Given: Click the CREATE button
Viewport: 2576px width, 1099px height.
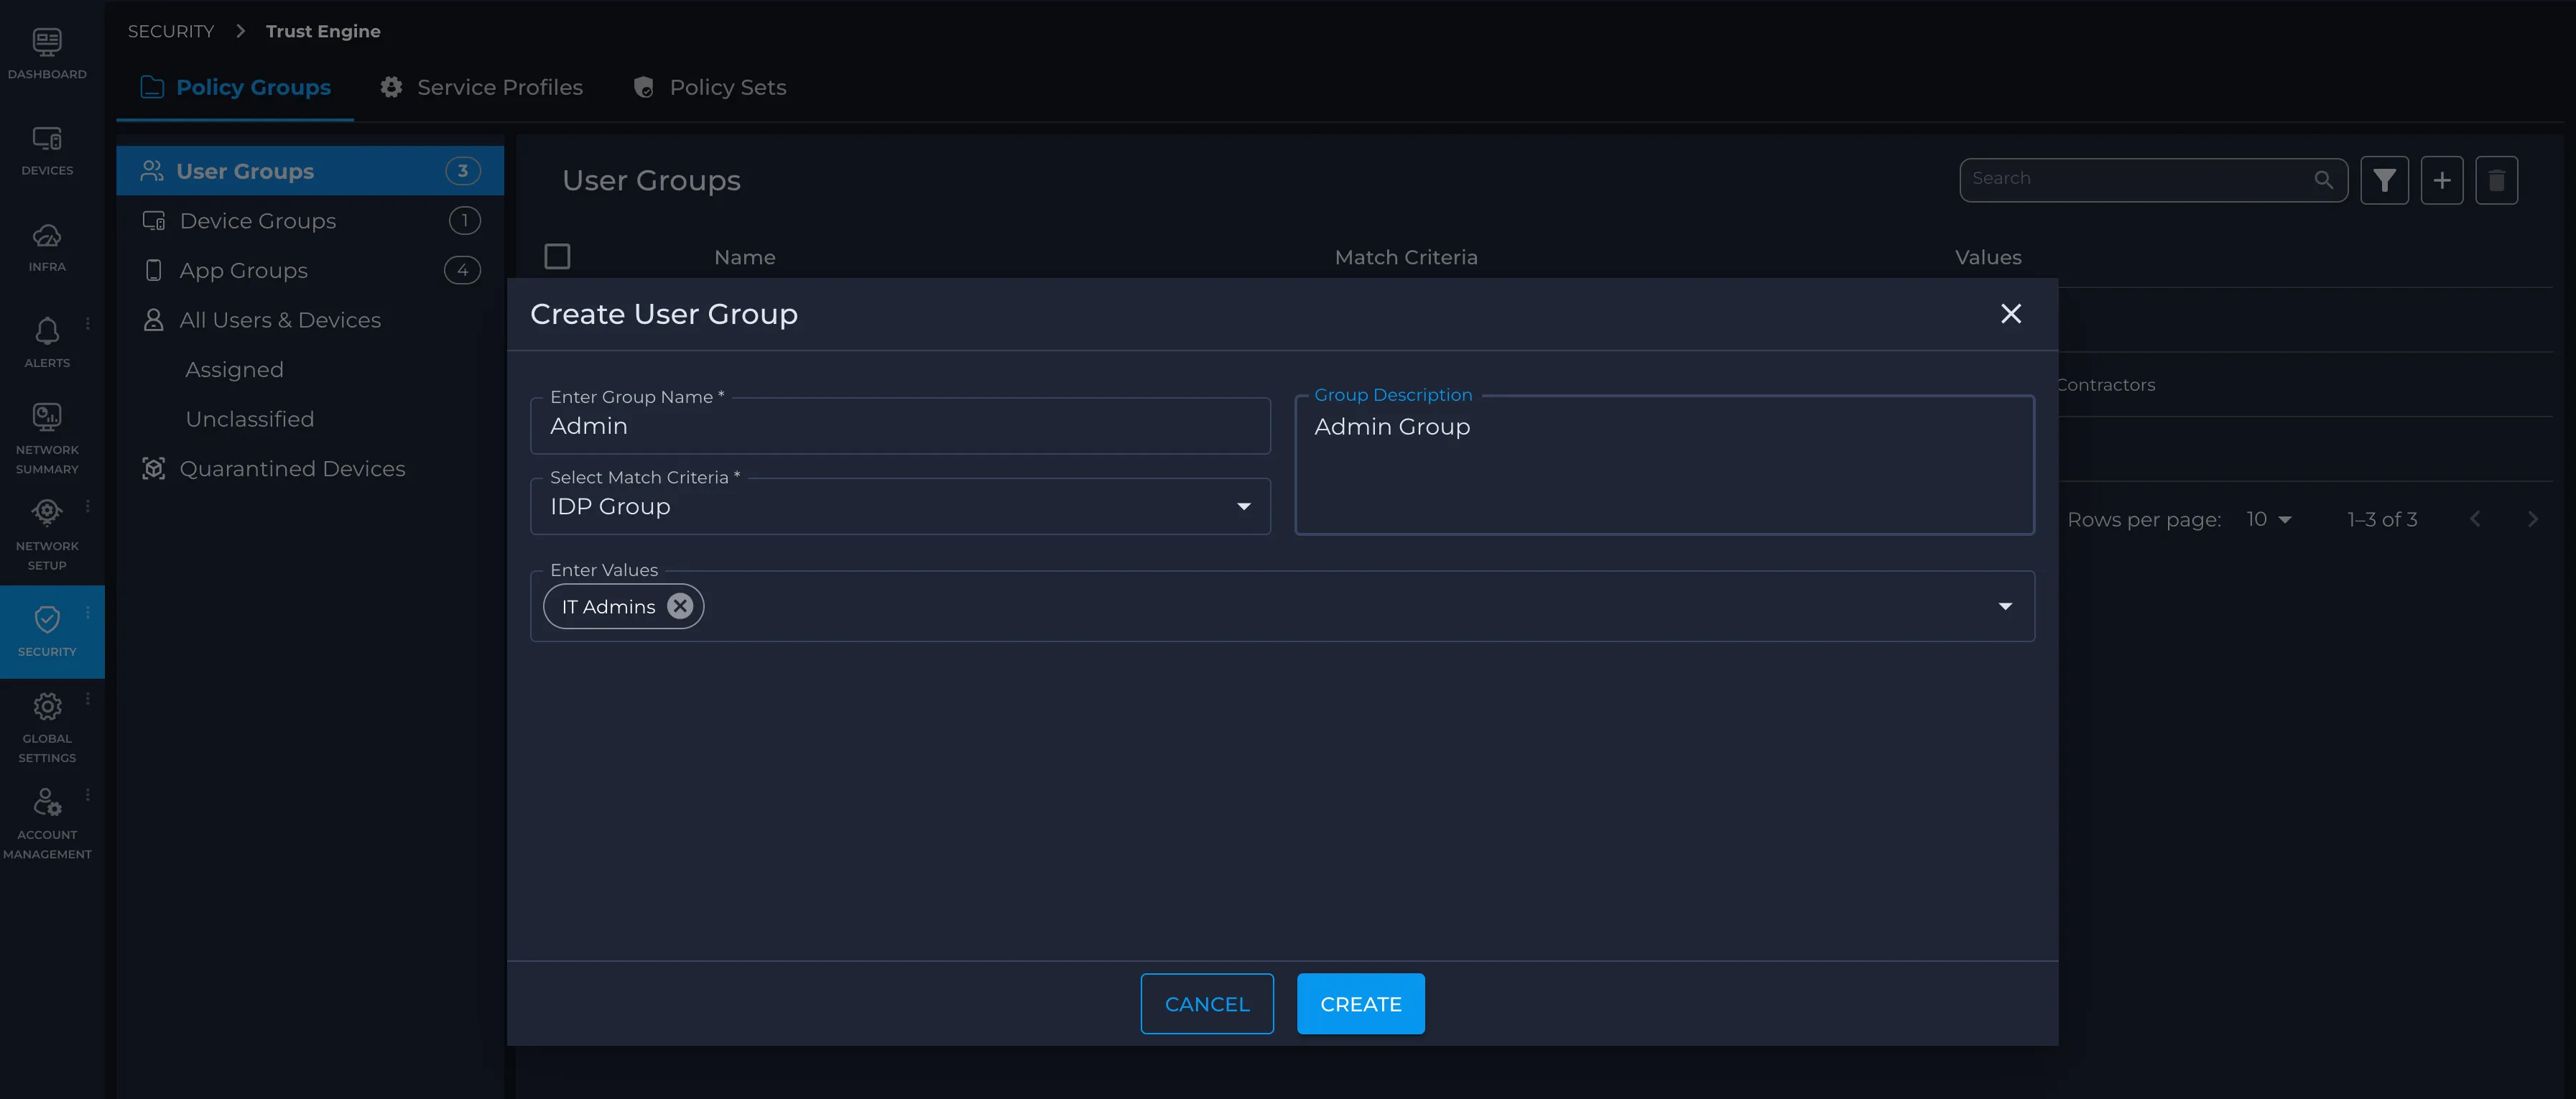Looking at the screenshot, I should click(1360, 1003).
